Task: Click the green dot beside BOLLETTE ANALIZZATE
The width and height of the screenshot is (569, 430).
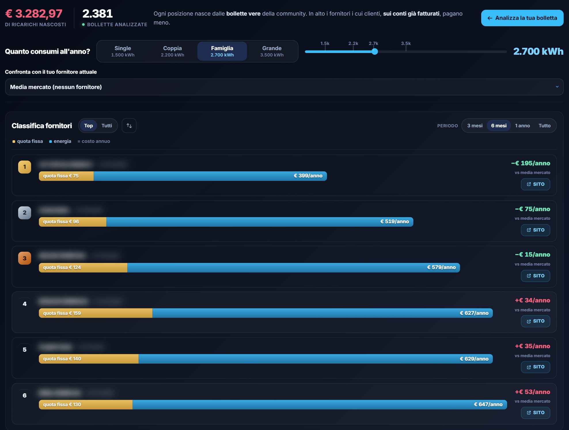Action: [x=83, y=24]
